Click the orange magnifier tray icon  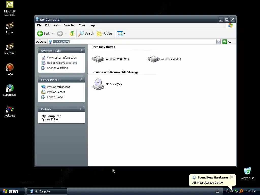point(241,191)
